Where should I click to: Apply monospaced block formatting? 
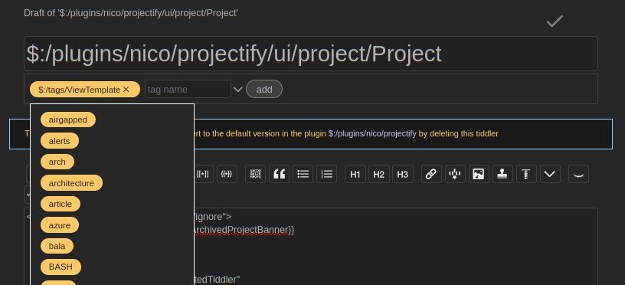click(x=255, y=174)
